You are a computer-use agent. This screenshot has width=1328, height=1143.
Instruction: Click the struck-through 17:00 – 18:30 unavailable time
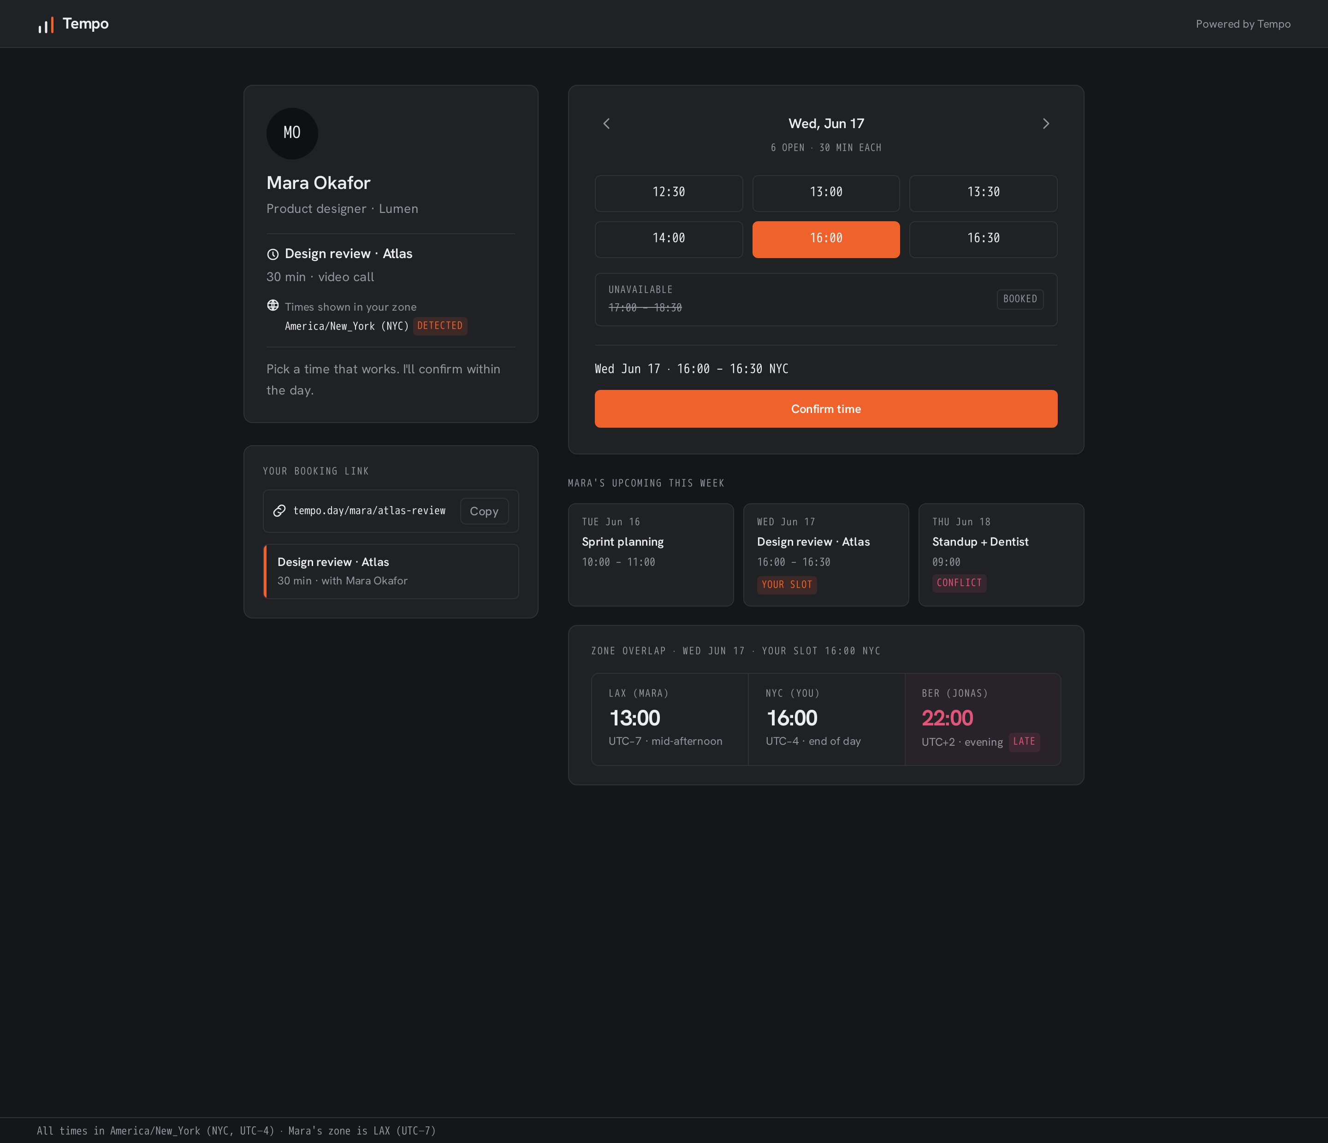[x=645, y=307]
